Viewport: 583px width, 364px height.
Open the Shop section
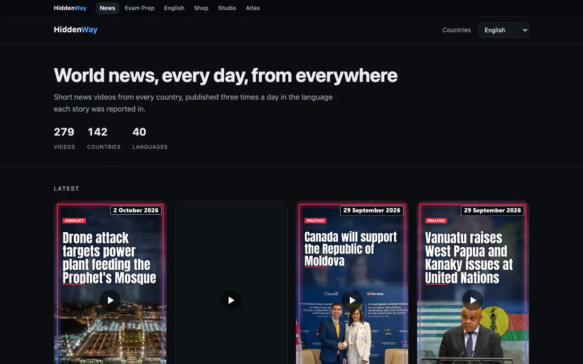pyautogui.click(x=201, y=8)
